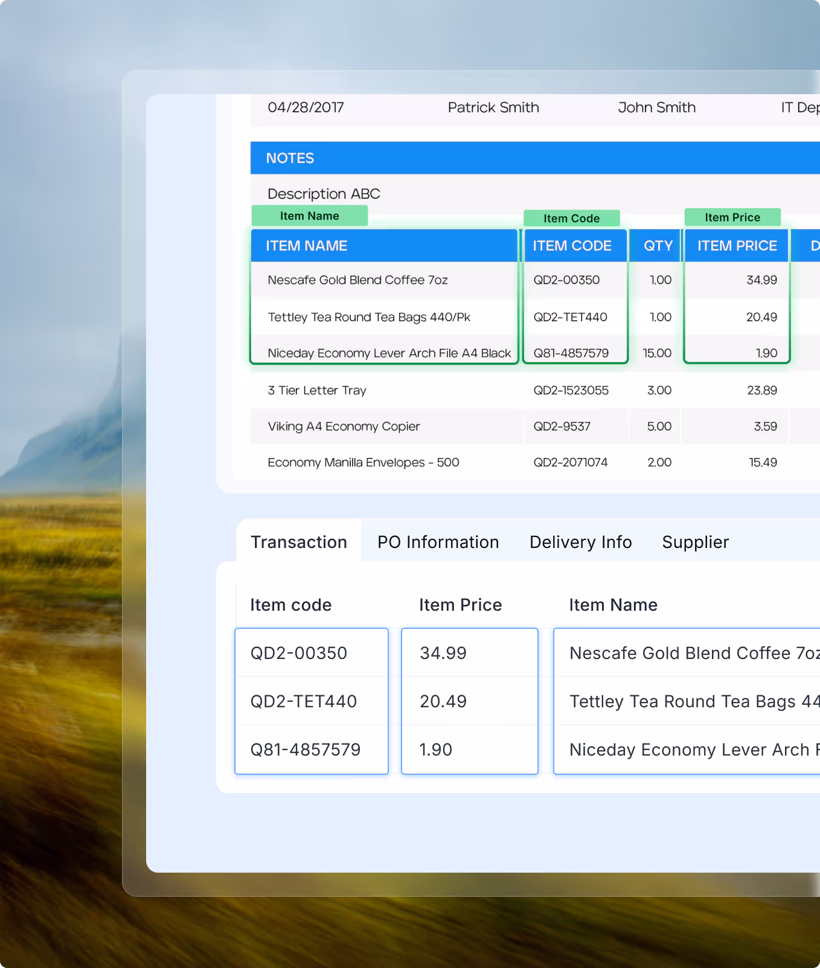Select the Viking A4 Economy Copier row
Viewport: 820px width, 968px height.
click(344, 426)
